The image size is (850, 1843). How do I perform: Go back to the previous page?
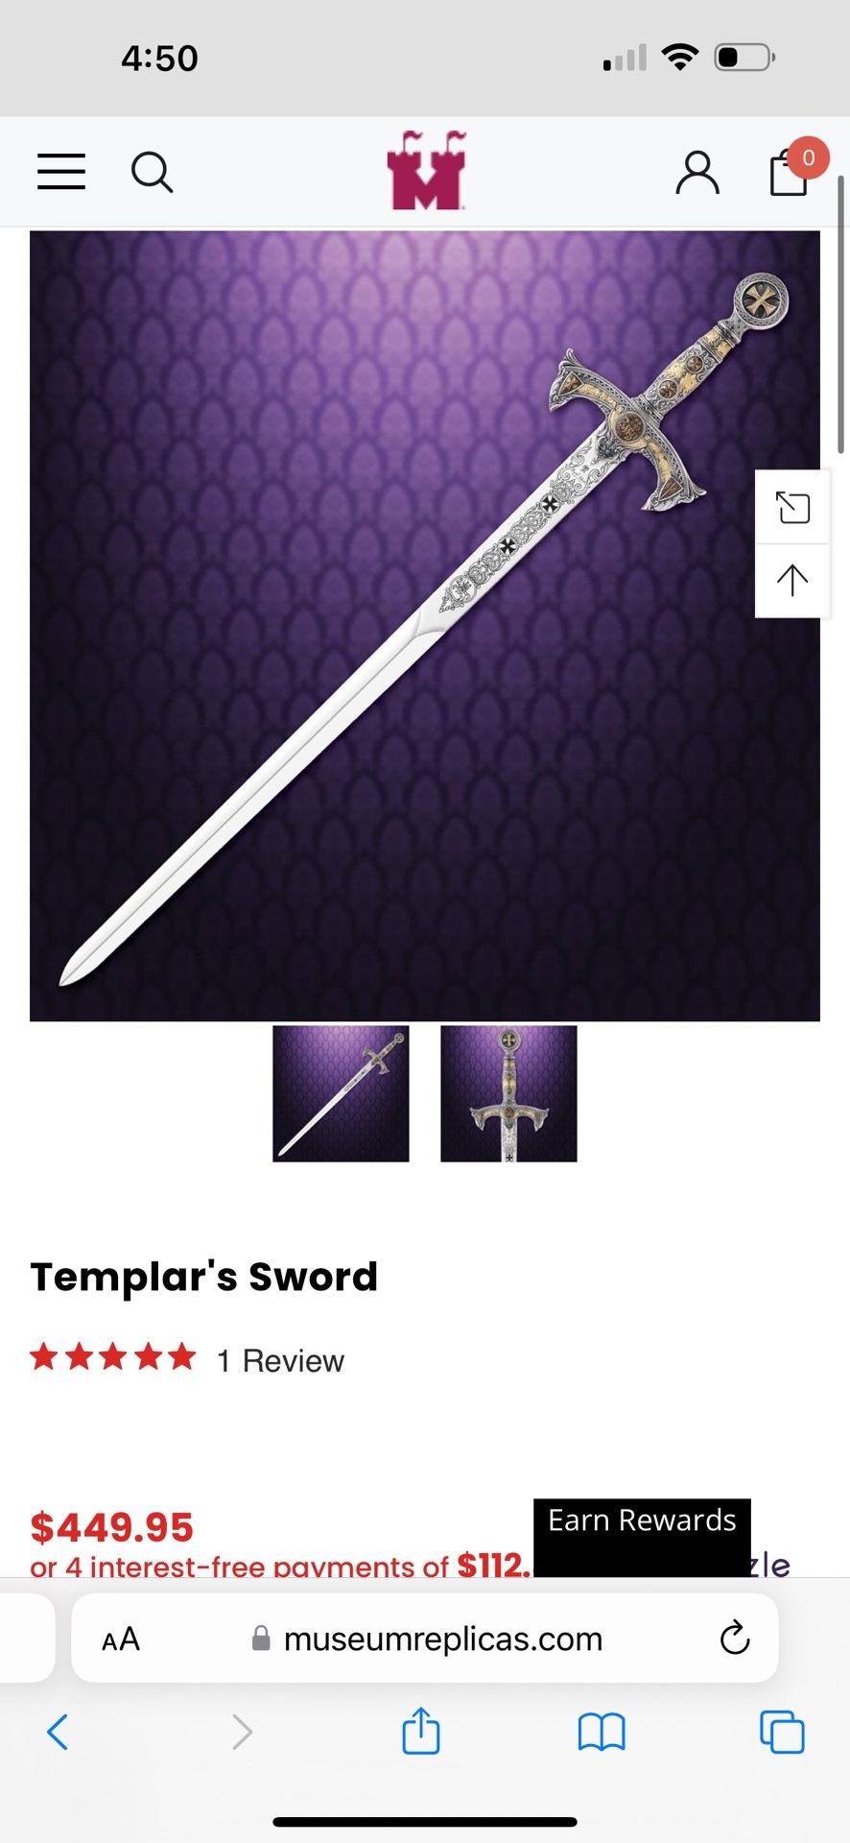click(x=58, y=1732)
